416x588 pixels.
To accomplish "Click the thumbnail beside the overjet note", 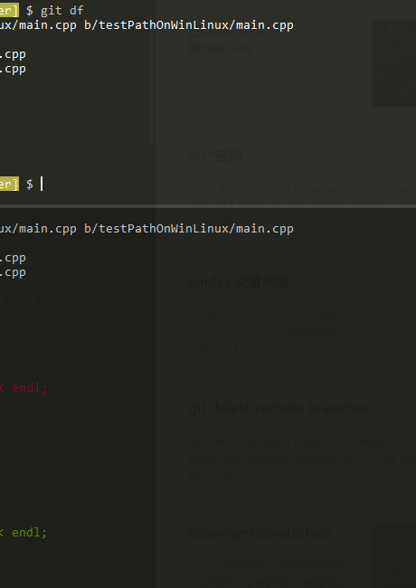I will (394, 555).
